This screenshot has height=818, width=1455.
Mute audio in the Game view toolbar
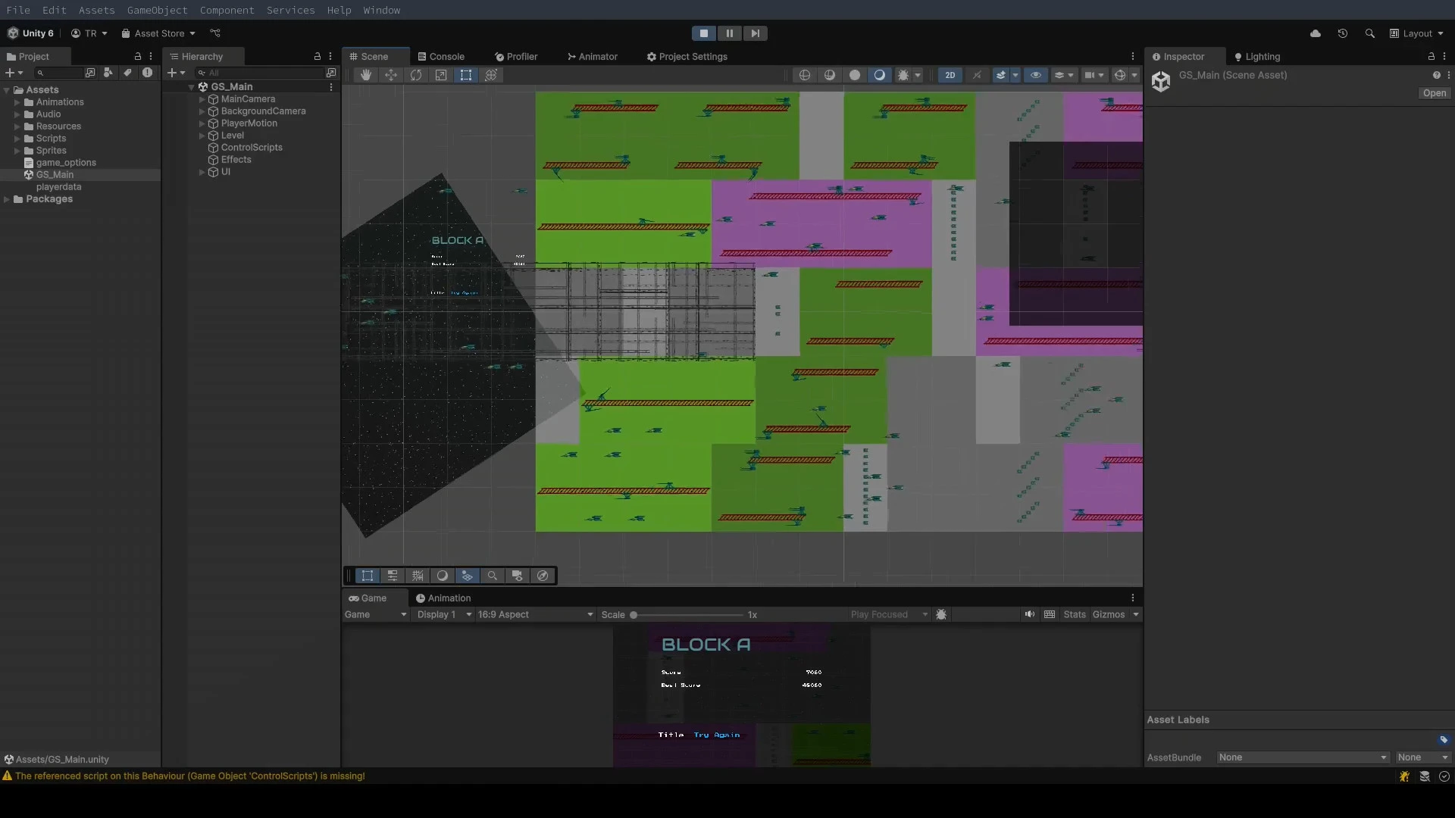(1031, 614)
